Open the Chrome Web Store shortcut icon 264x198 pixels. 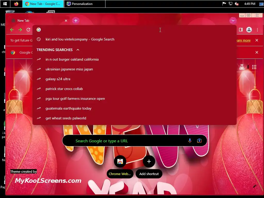coord(120,161)
